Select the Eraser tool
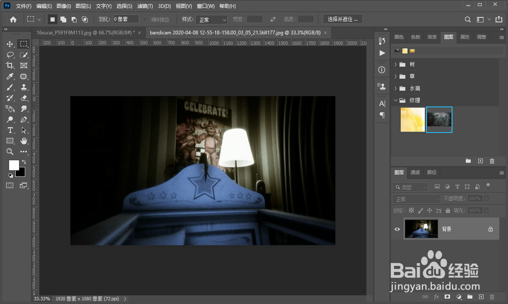This screenshot has height=304, width=508. coord(24,98)
